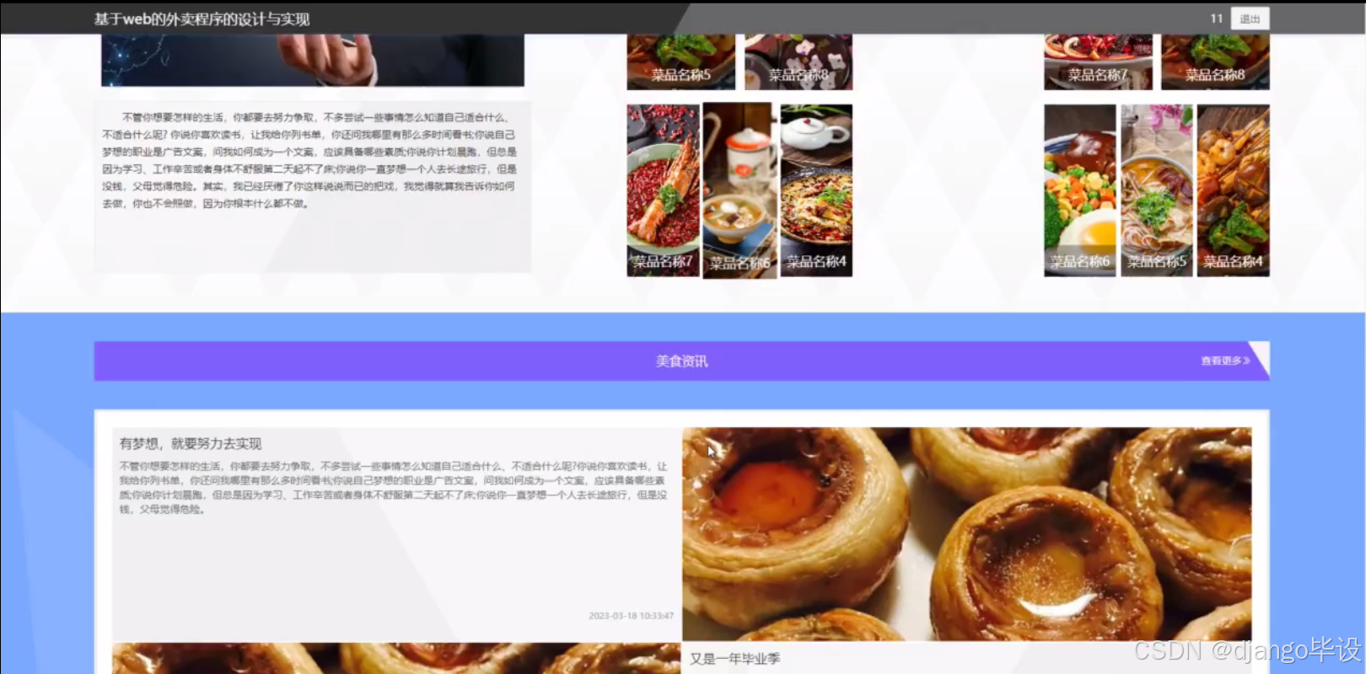Click the article date 2023-03-18 10:33:47

[x=631, y=616]
